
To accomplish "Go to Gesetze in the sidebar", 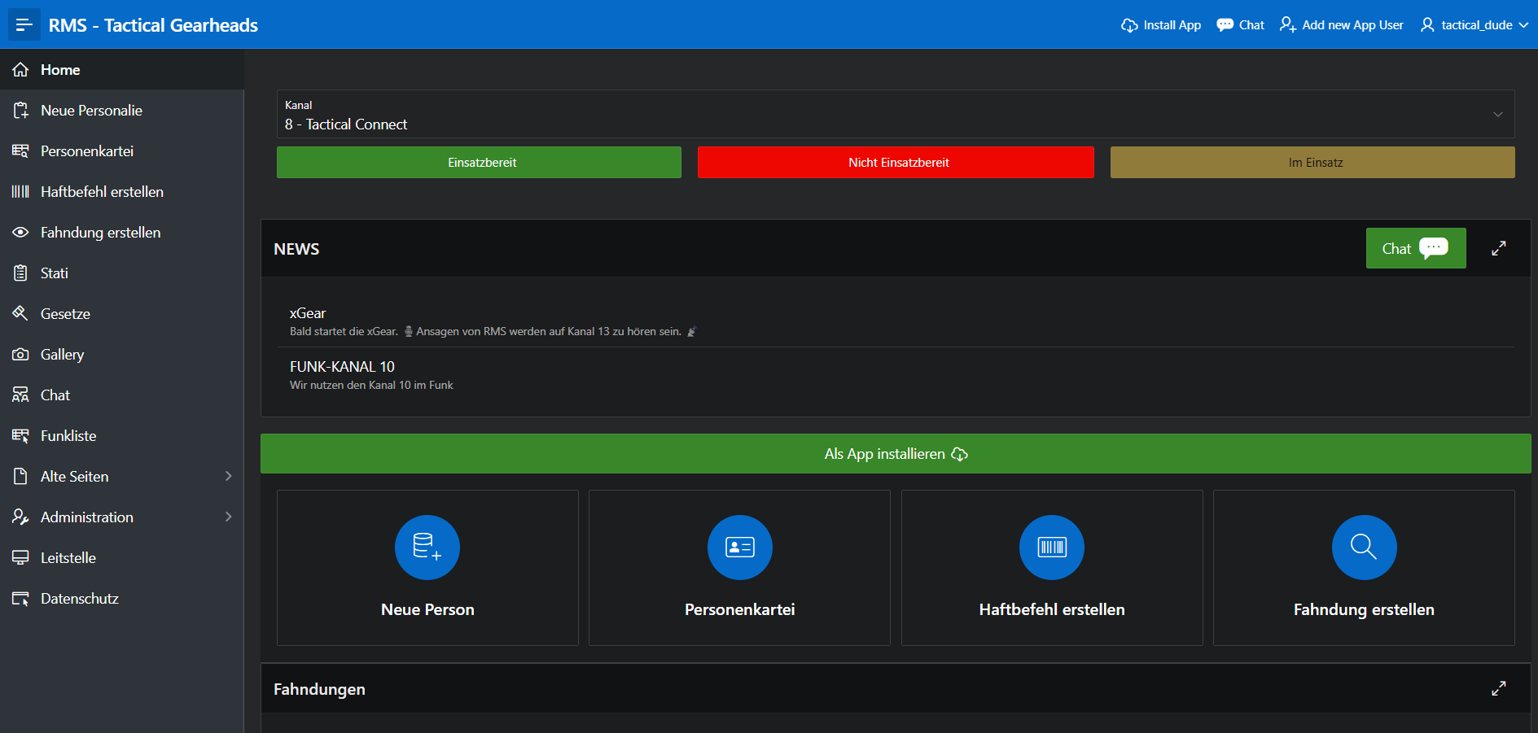I will (x=65, y=314).
